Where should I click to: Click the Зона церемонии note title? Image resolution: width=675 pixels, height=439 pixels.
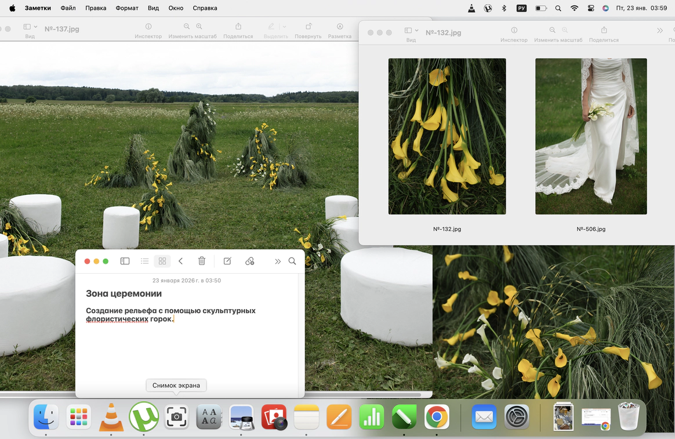[124, 293]
